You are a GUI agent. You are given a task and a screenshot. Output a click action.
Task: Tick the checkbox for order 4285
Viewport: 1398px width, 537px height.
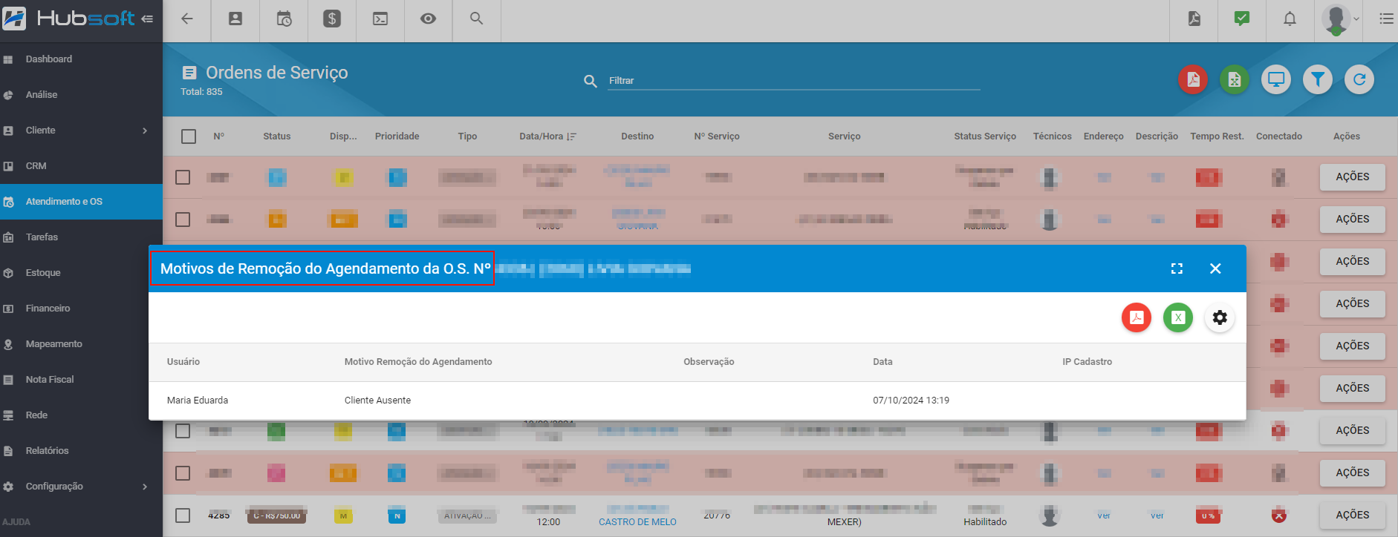point(183,515)
